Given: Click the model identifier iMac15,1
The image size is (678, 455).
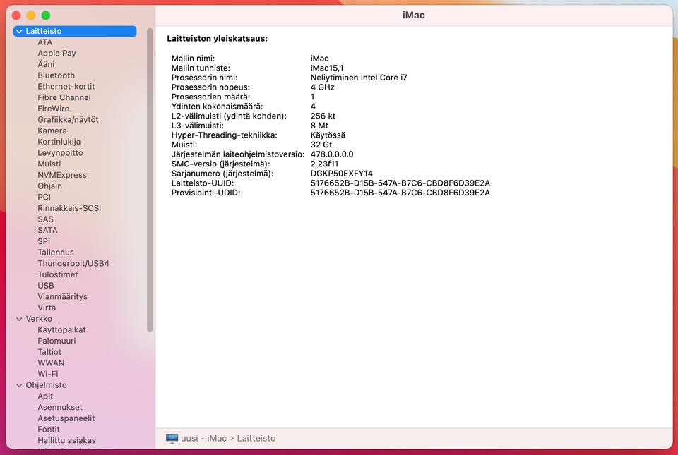Looking at the screenshot, I should (327, 68).
